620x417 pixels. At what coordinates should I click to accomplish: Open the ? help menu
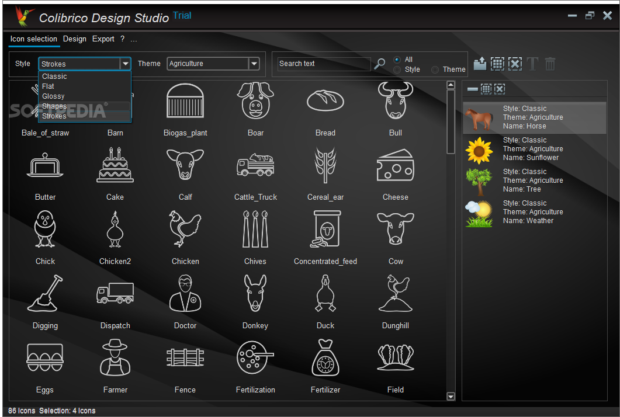(x=123, y=39)
